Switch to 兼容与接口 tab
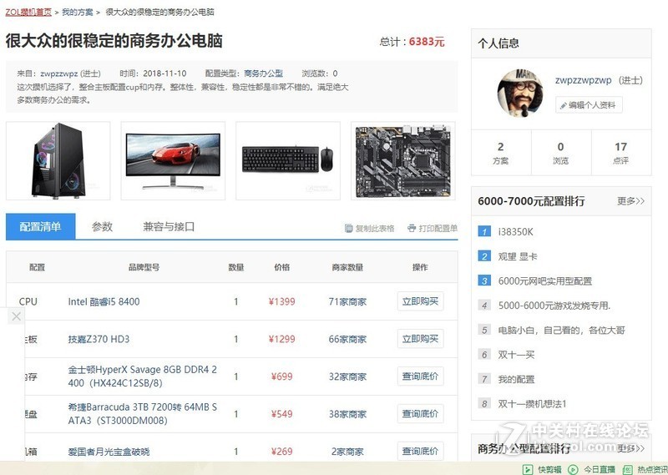The width and height of the screenshot is (668, 475). click(x=169, y=226)
